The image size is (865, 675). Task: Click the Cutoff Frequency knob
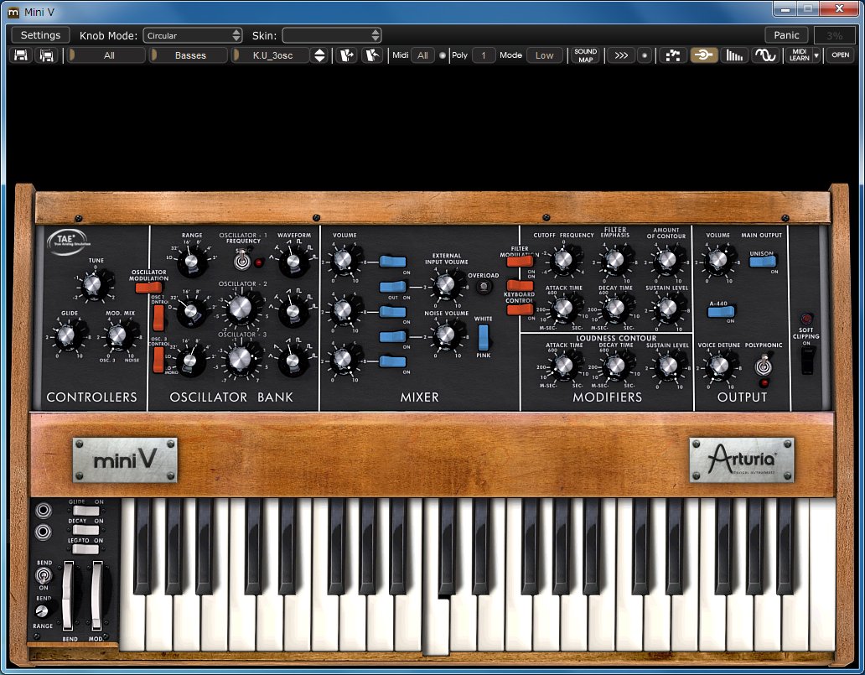[x=563, y=259]
